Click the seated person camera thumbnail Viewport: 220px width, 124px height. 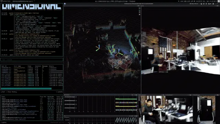[152, 110]
